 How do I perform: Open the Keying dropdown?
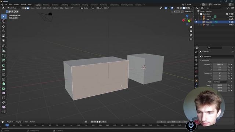19,122
